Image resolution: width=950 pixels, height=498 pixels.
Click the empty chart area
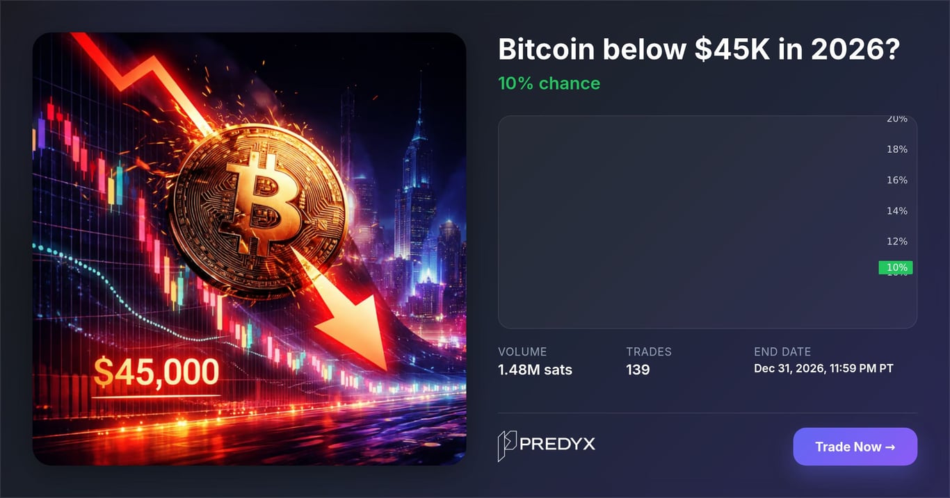coord(682,222)
